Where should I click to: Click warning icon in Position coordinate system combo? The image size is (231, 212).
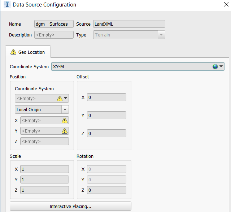pos(60,98)
